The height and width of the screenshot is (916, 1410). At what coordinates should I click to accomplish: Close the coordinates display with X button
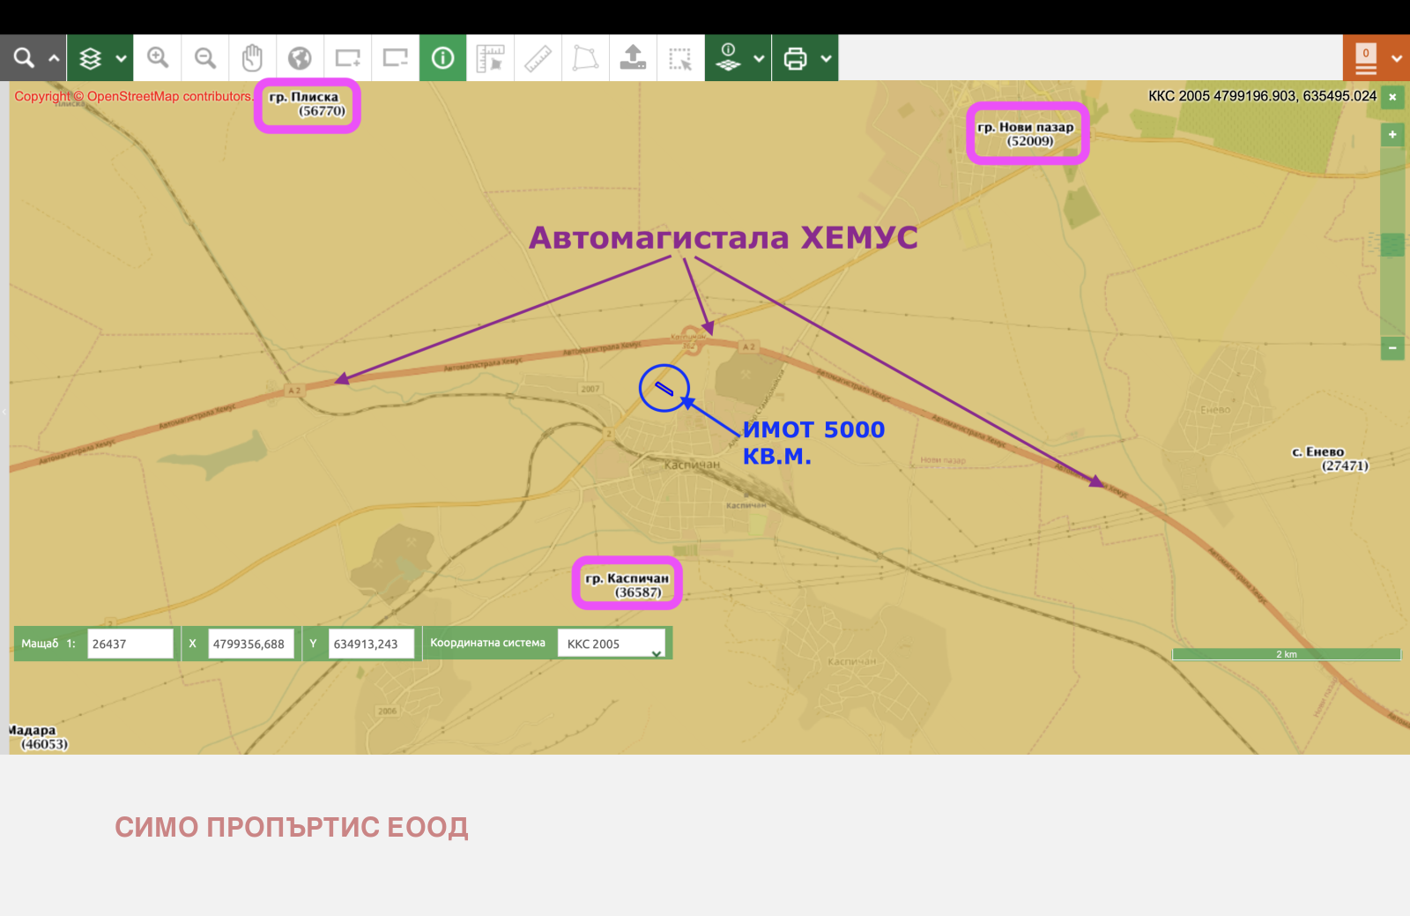coord(1392,97)
